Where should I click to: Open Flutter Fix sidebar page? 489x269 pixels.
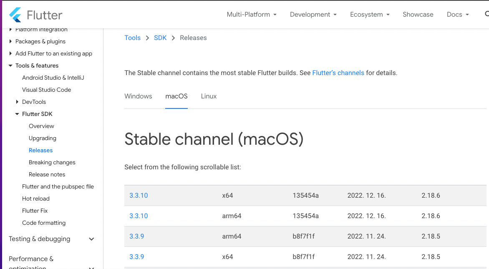[x=35, y=211]
